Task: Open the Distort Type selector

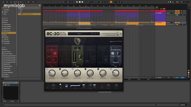Action: click(x=78, y=48)
